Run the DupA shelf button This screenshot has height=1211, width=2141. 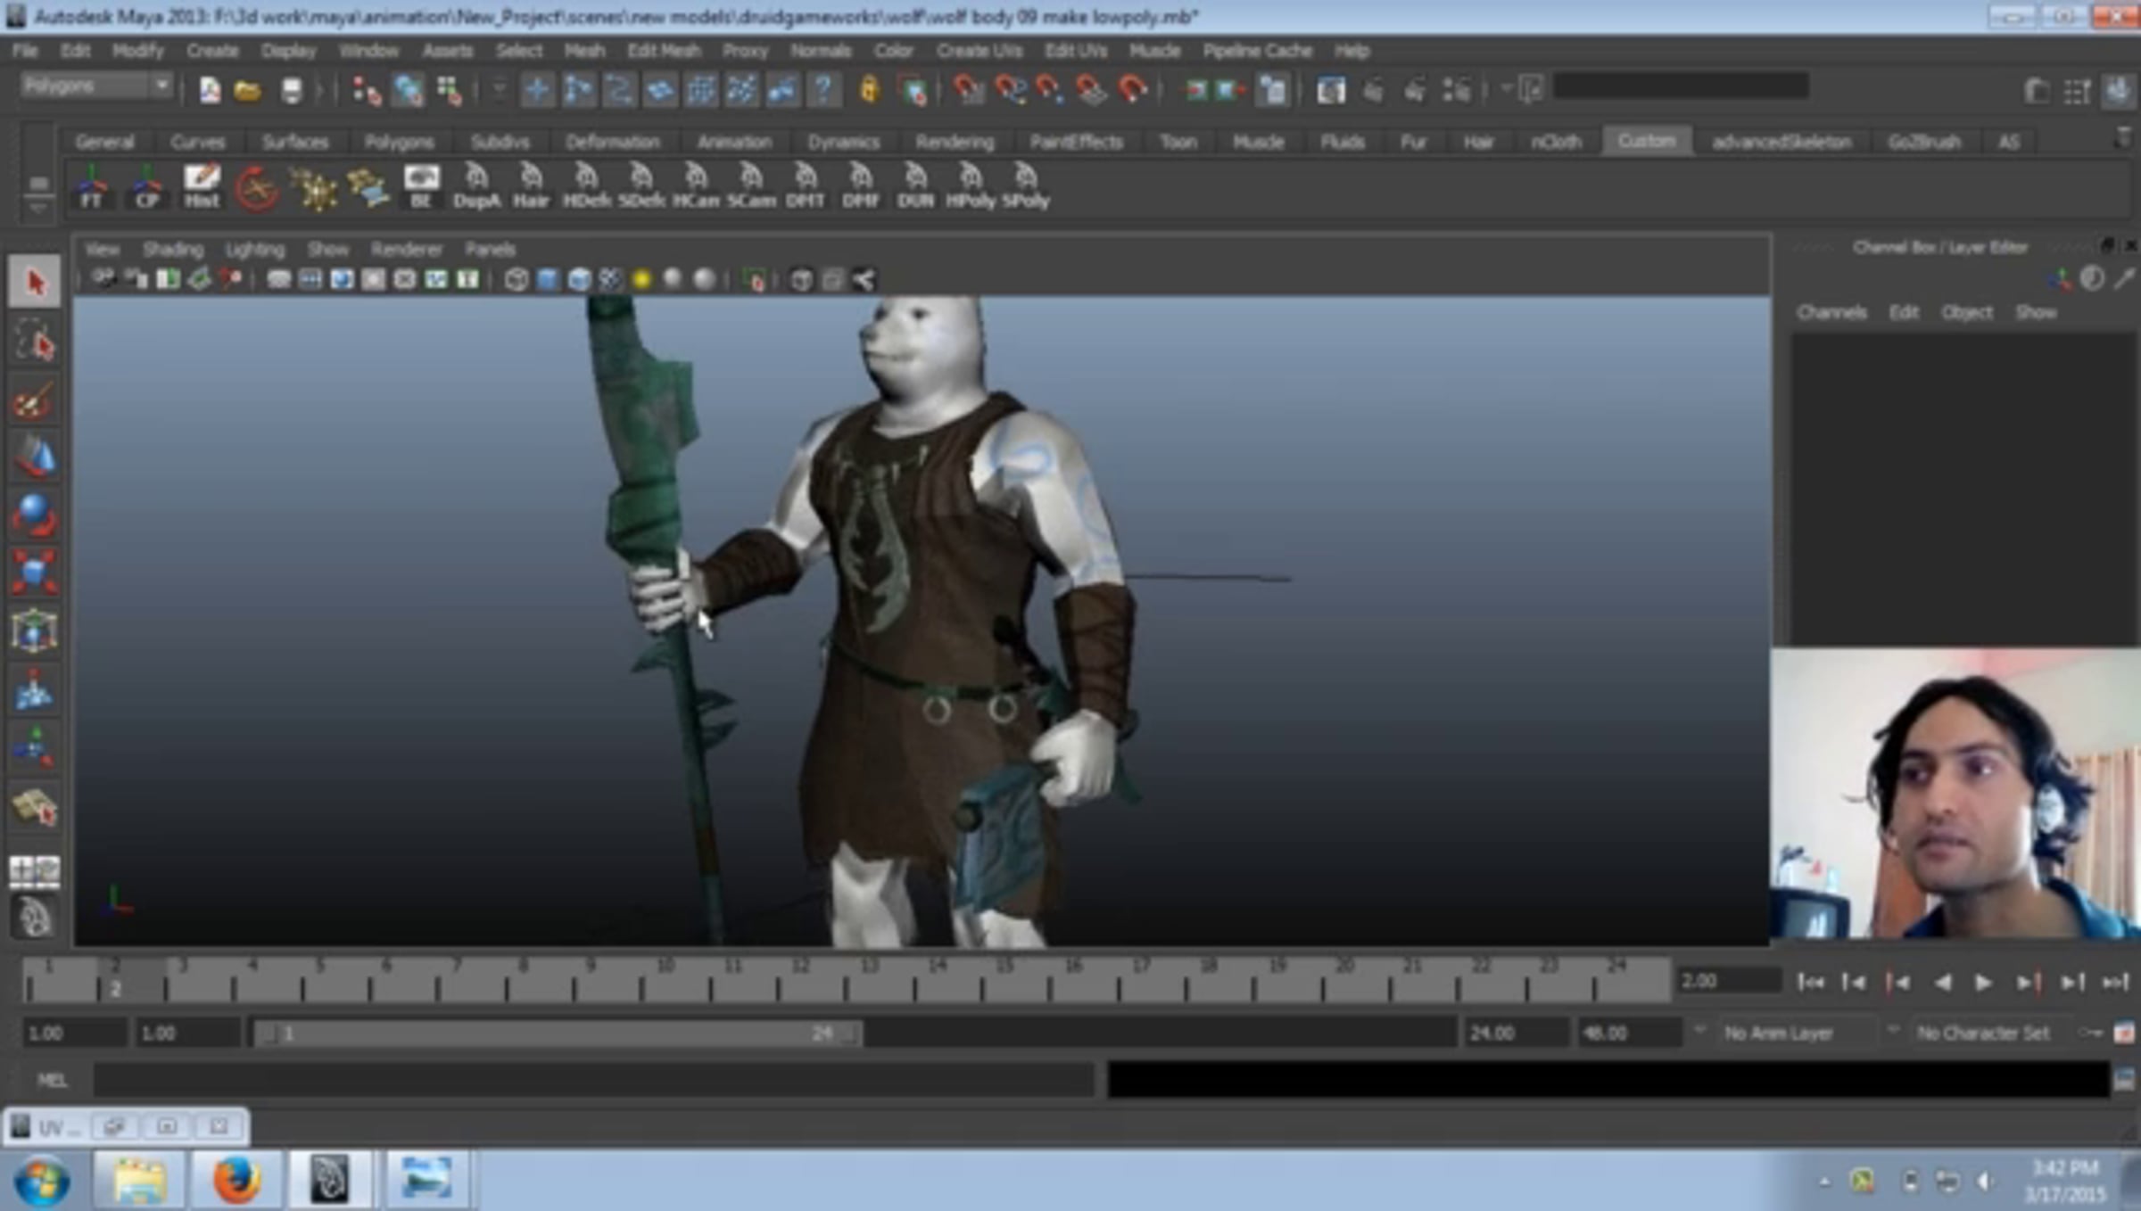[476, 186]
